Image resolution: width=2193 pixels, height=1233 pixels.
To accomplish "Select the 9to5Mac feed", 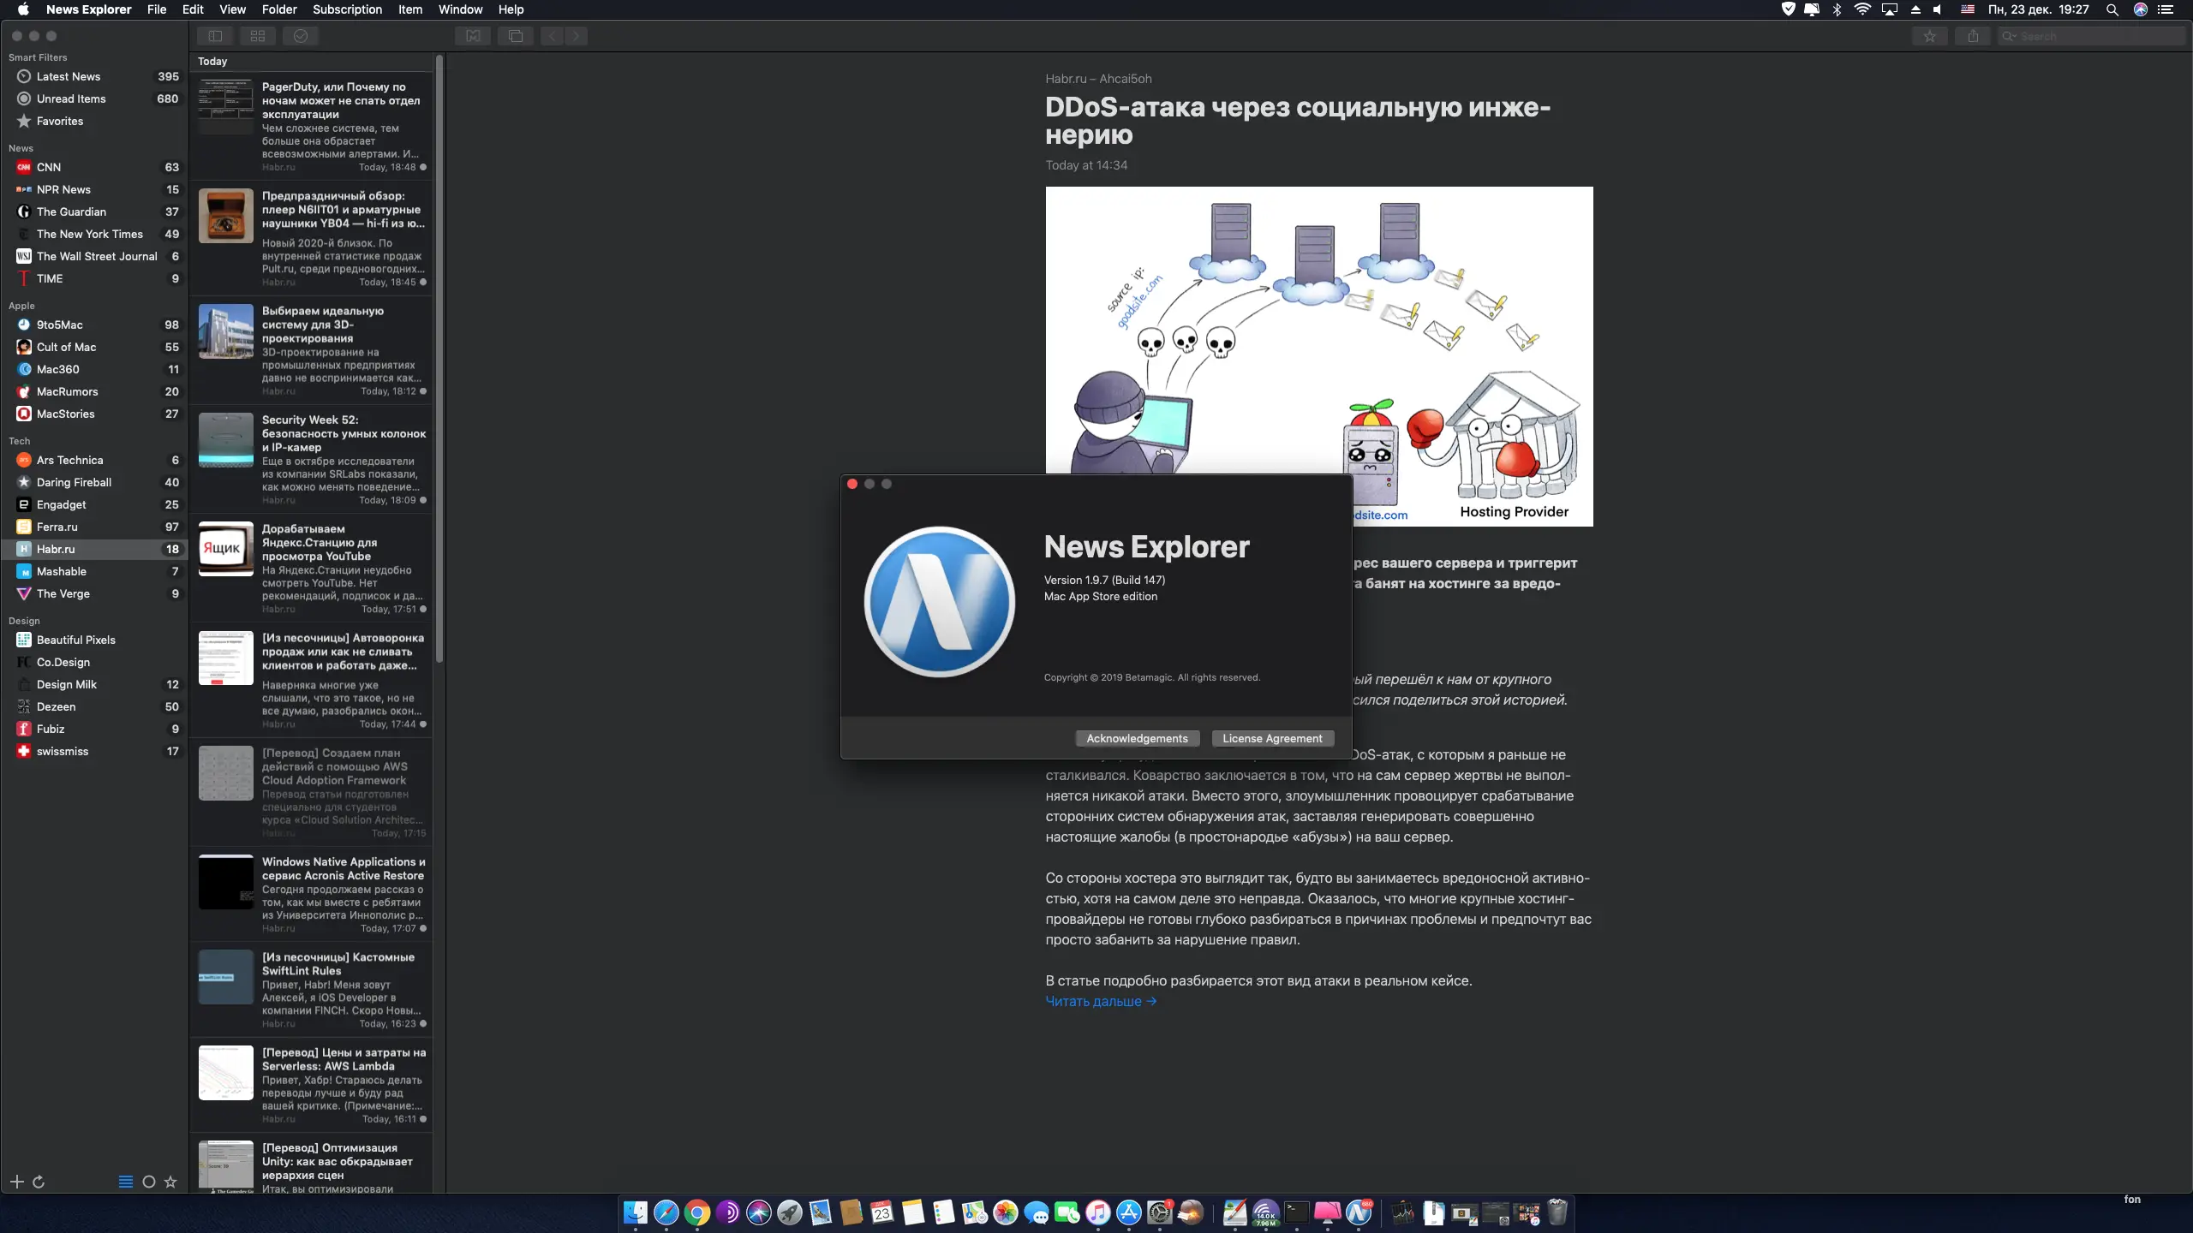I will pos(94,325).
